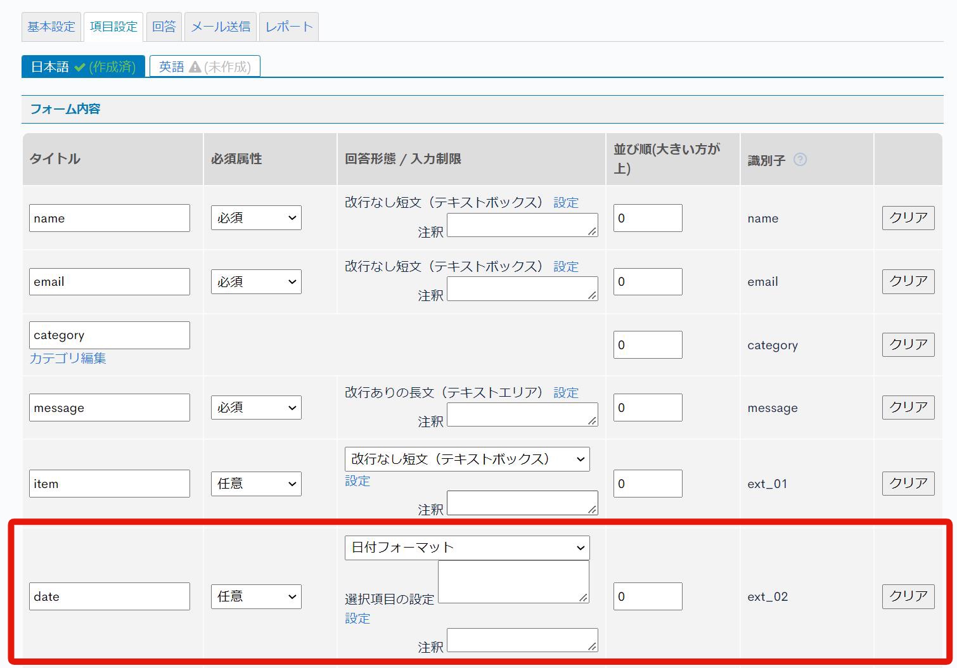Click the 選択項目の設定 textarea in date row
957x668 pixels.
(x=513, y=582)
